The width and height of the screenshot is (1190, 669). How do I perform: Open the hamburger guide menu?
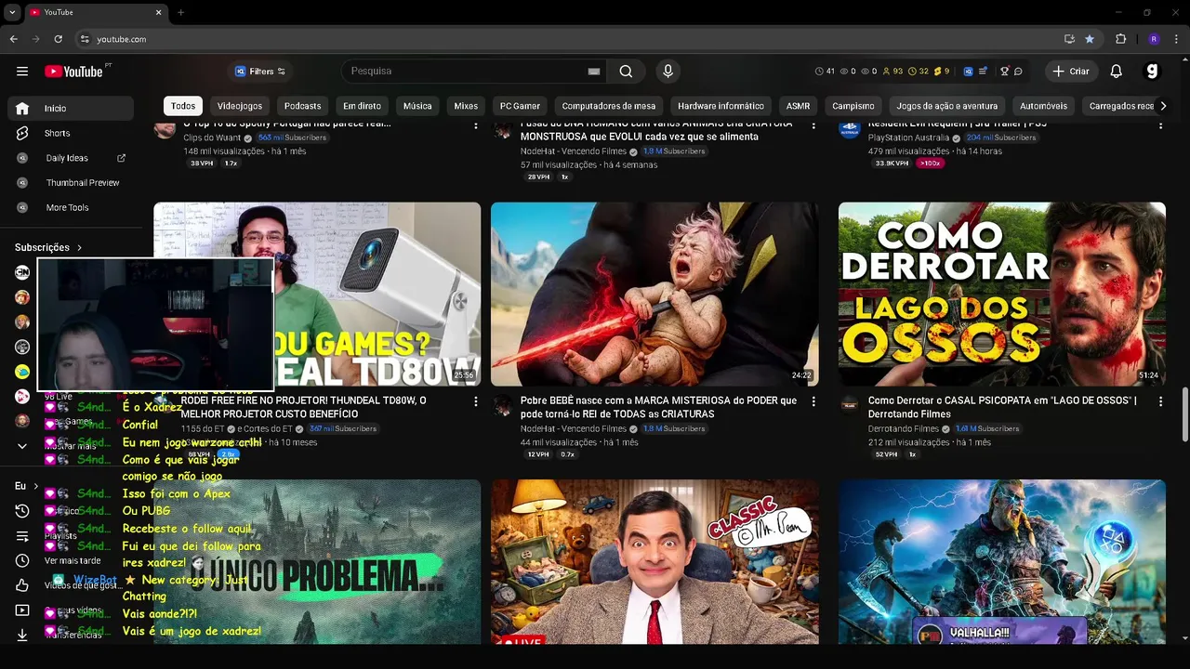(x=22, y=72)
